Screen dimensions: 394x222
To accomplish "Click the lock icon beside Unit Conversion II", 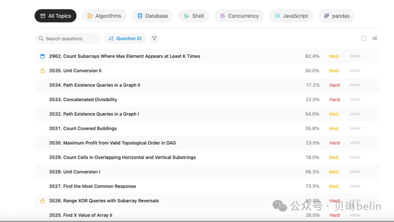I will point(42,70).
